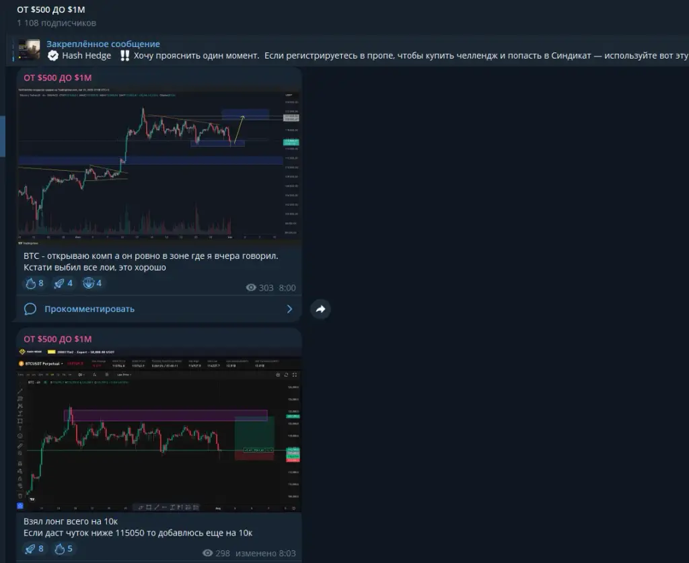Viewport: 689px width, 563px height.
Task: Click the speech bubble comment icon
Action: [x=30, y=309]
